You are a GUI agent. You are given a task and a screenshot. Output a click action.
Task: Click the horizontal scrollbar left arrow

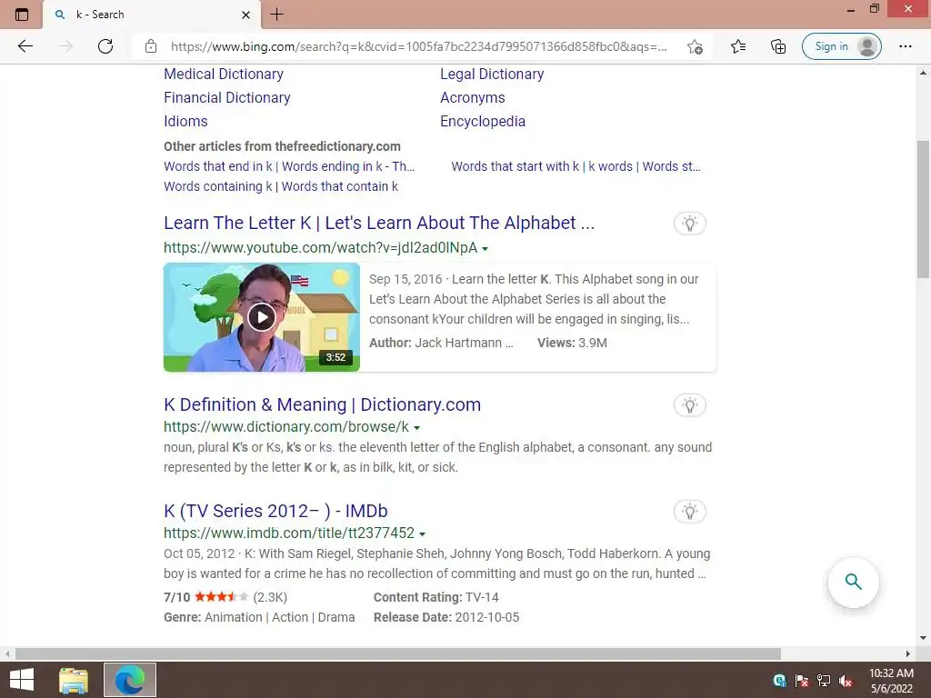click(7, 653)
